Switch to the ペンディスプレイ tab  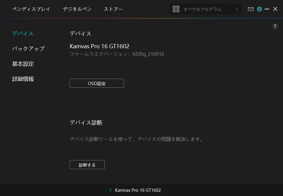click(31, 9)
